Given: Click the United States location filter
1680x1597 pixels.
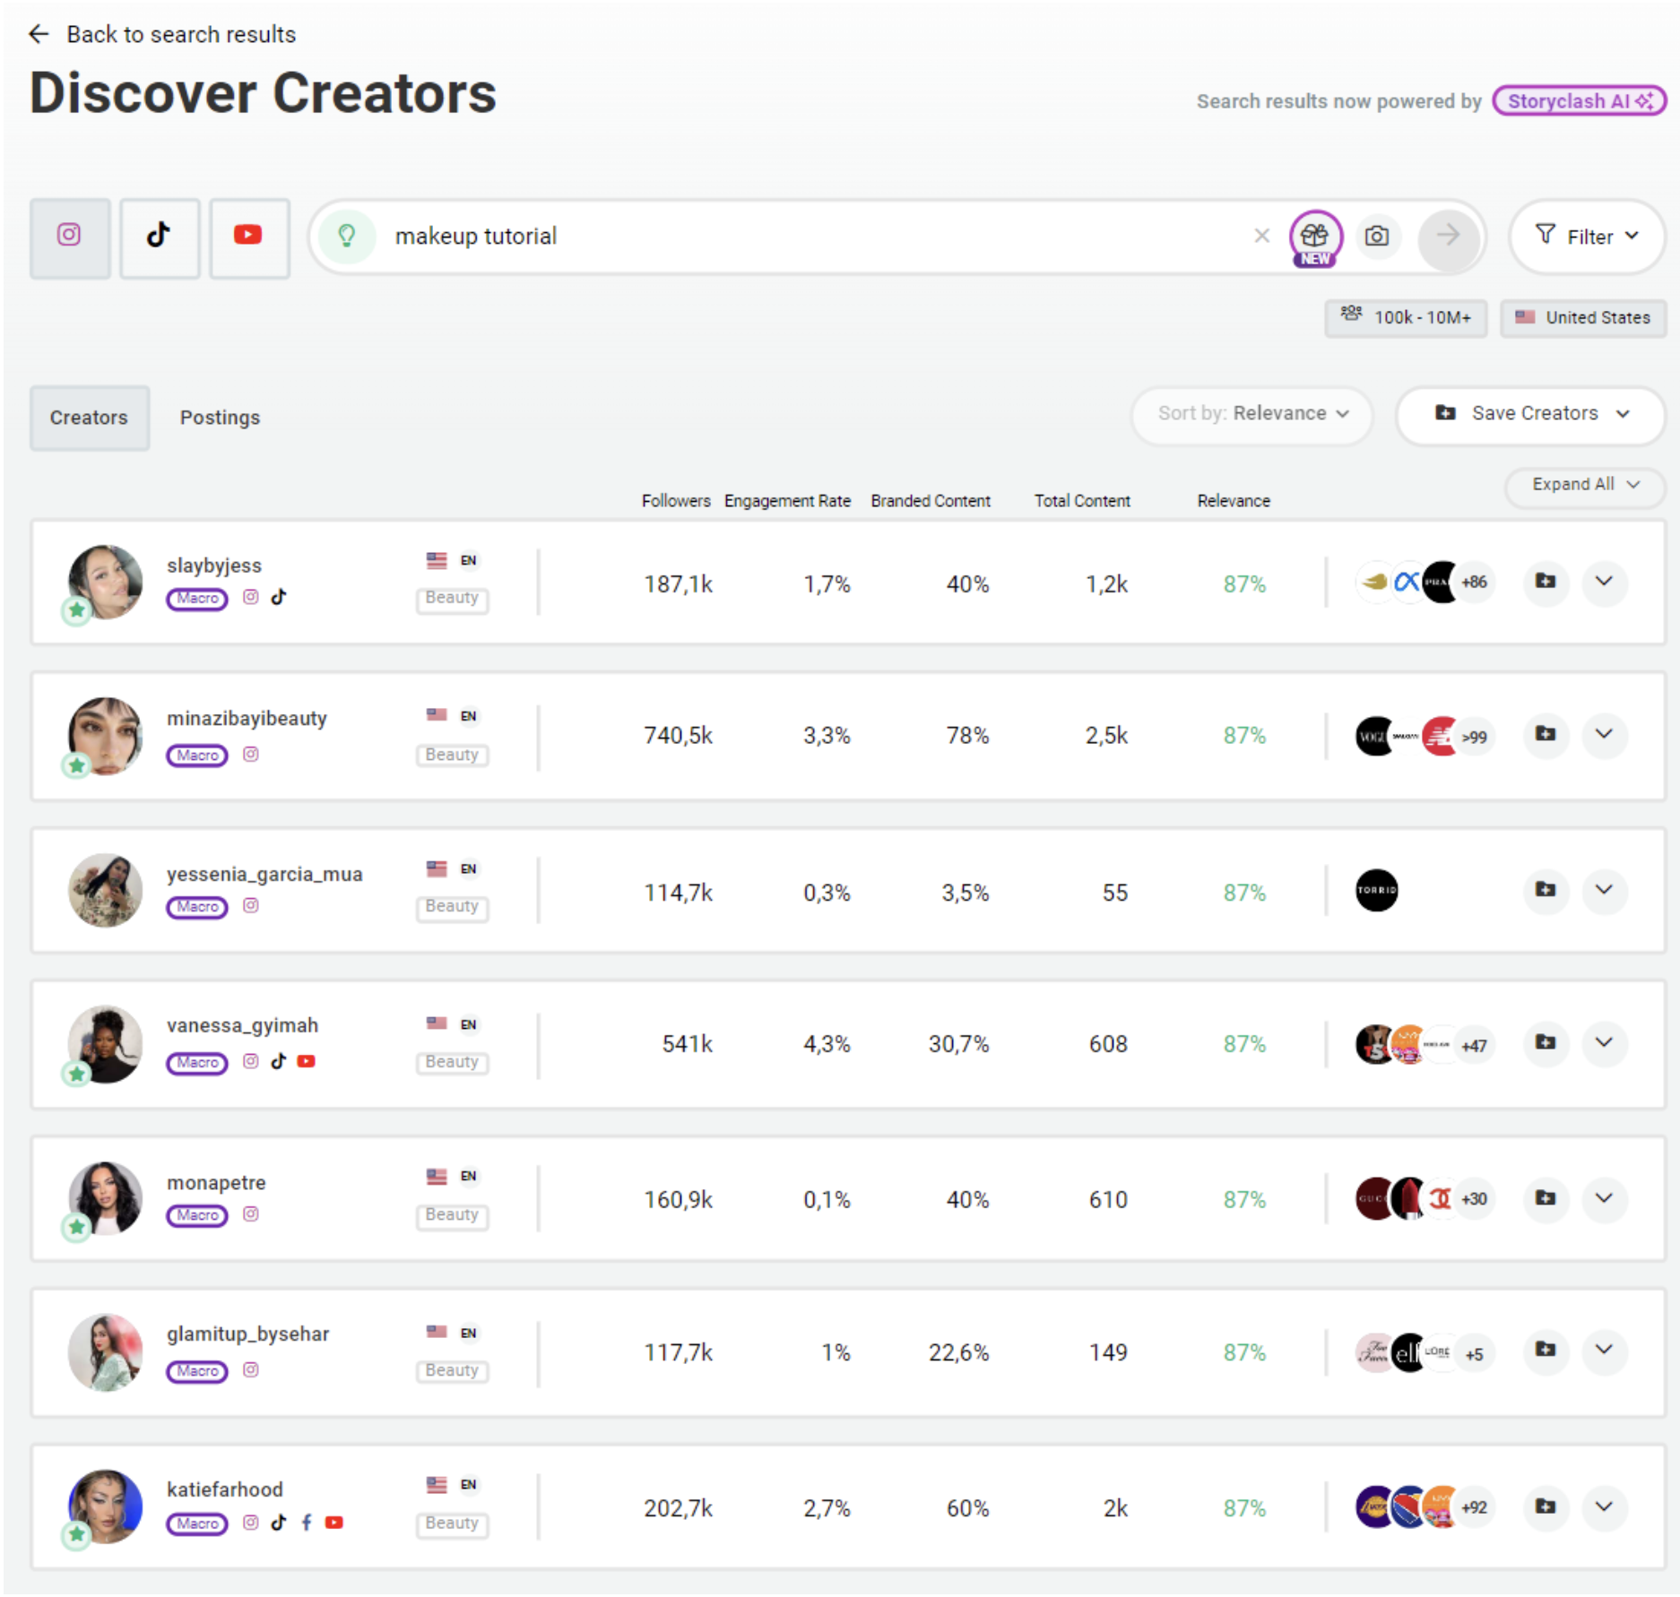Looking at the screenshot, I should (x=1583, y=317).
